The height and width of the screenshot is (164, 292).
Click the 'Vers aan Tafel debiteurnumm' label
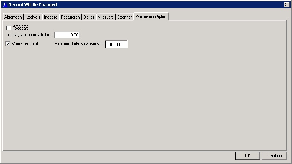[80, 43]
